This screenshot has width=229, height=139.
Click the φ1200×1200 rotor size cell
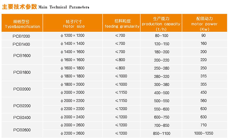tap(73, 36)
